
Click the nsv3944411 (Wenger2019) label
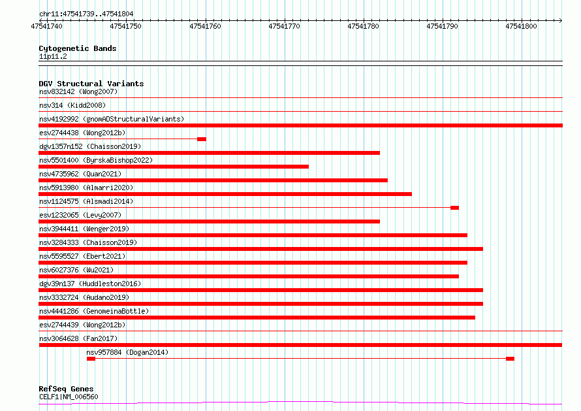pyautogui.click(x=84, y=229)
